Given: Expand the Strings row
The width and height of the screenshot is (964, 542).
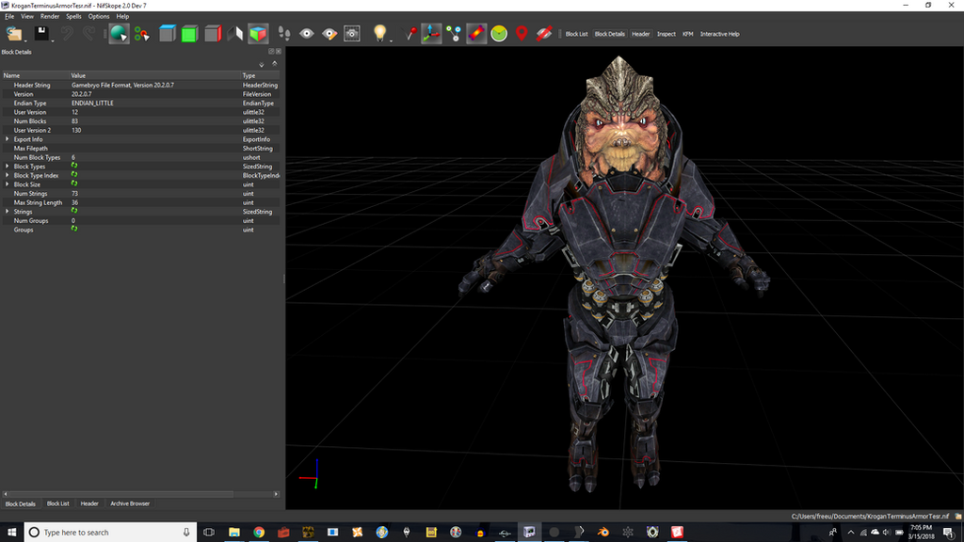Looking at the screenshot, I should (7, 212).
